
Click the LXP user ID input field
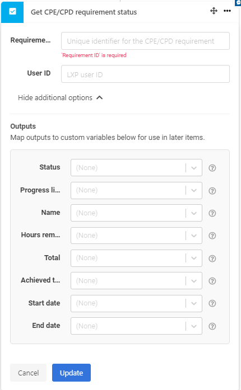145,74
